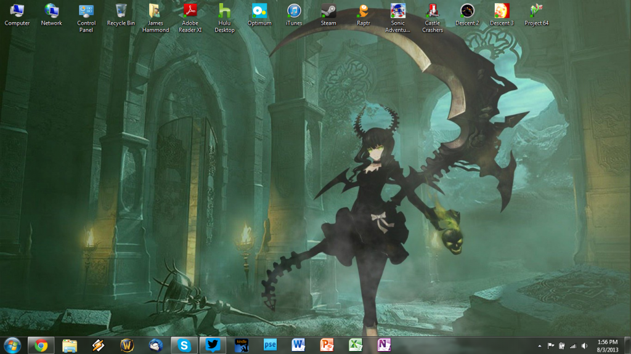Image resolution: width=631 pixels, height=354 pixels.
Task: Open PowerPoint from the taskbar
Action: coord(327,345)
